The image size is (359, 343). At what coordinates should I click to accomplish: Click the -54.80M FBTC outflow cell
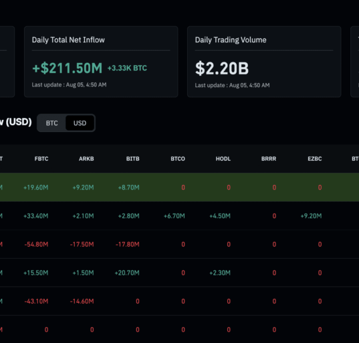[36, 245]
